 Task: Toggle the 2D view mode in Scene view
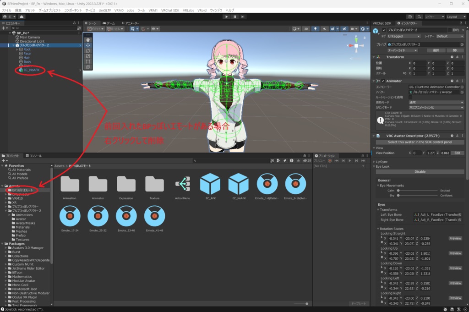[306, 28]
